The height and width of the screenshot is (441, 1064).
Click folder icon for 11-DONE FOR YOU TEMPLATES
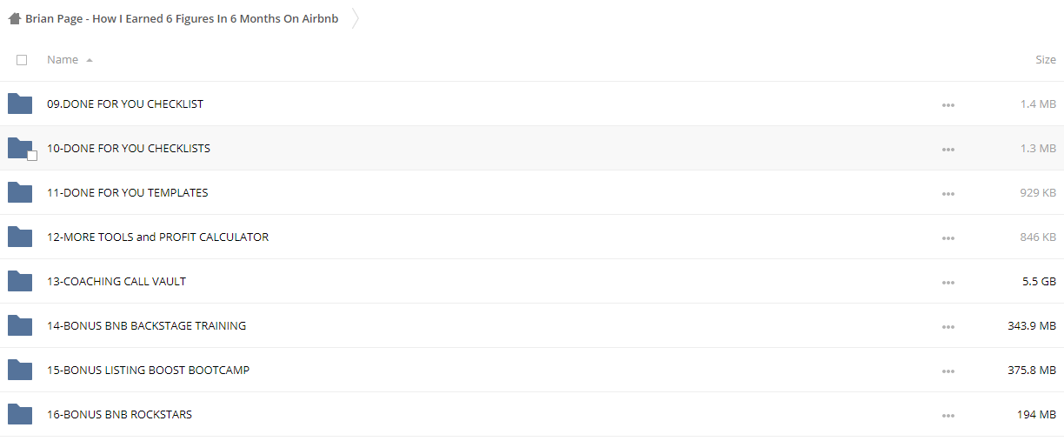(20, 193)
